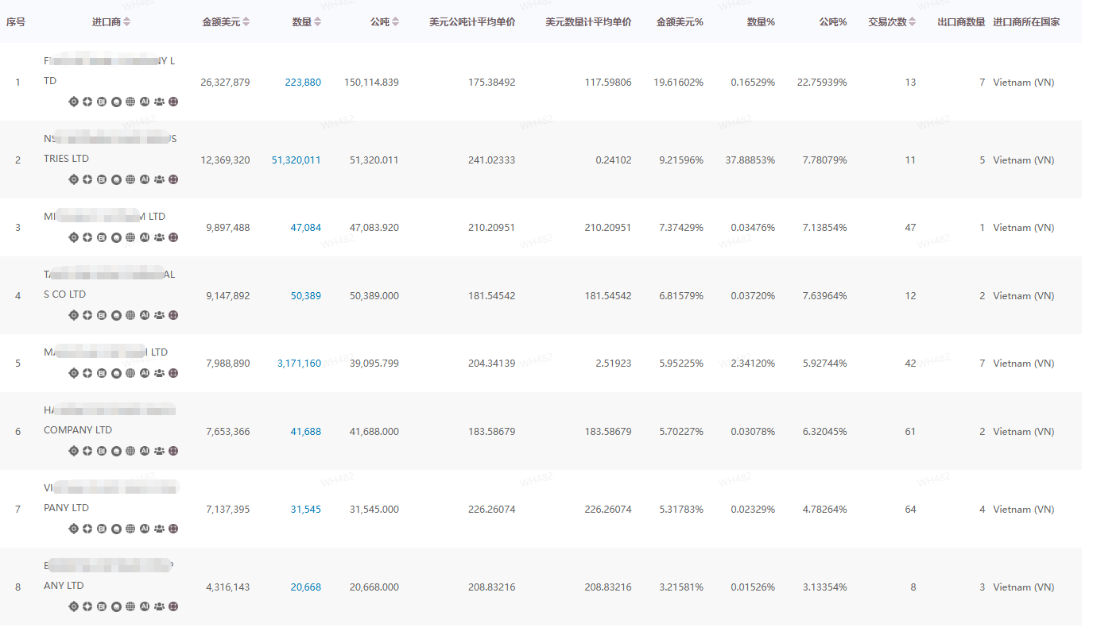The image size is (1093, 635).
Task: Click the crosshair target icon in row 5
Action: (74, 373)
